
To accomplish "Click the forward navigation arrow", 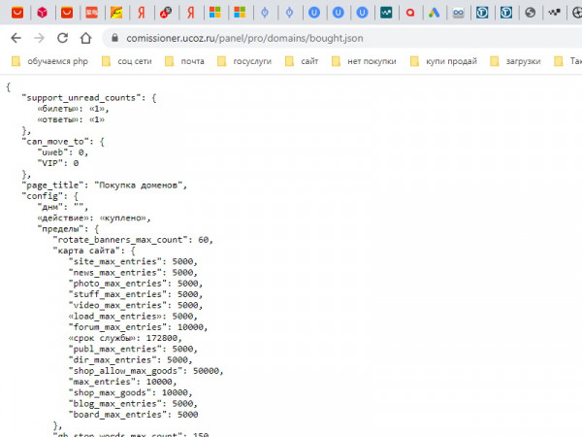I will coord(40,38).
